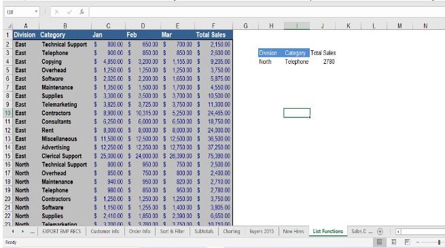The image size is (445, 248).
Task: Select column N header
Action: (425, 26)
